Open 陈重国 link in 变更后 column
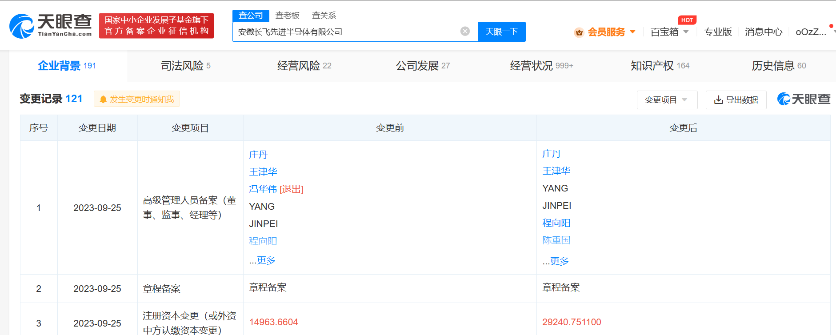Screen dimensions: 836x335 [x=556, y=240]
